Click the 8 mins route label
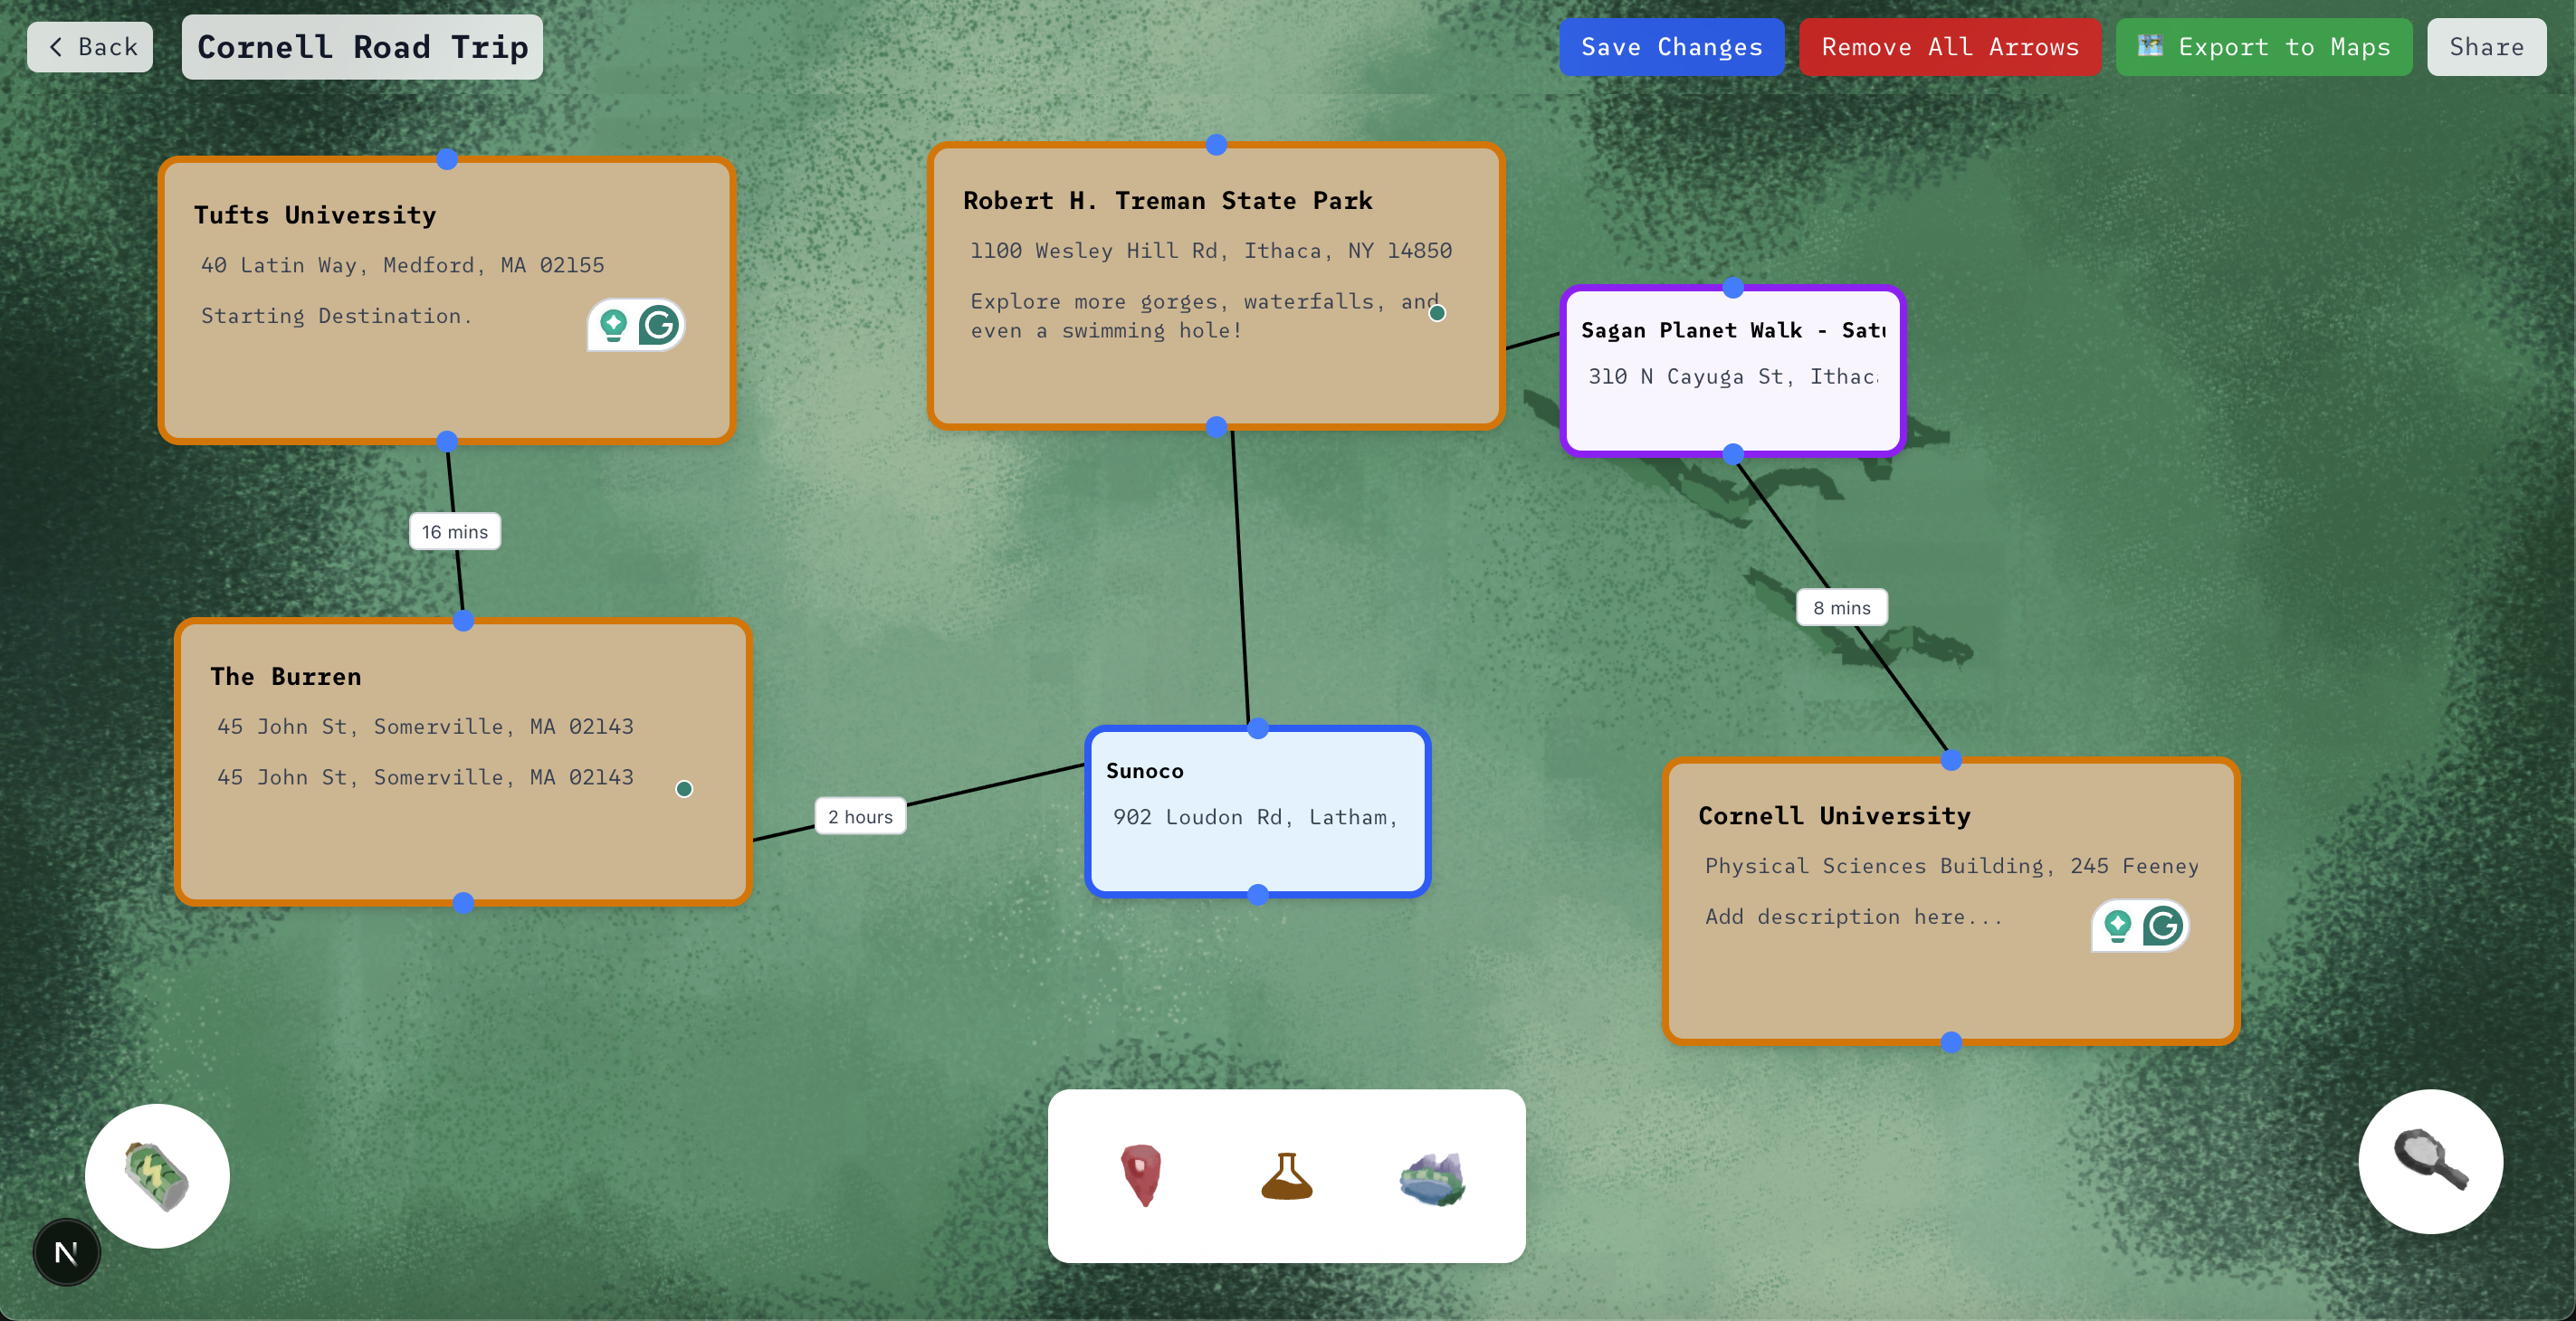 pyautogui.click(x=1841, y=607)
